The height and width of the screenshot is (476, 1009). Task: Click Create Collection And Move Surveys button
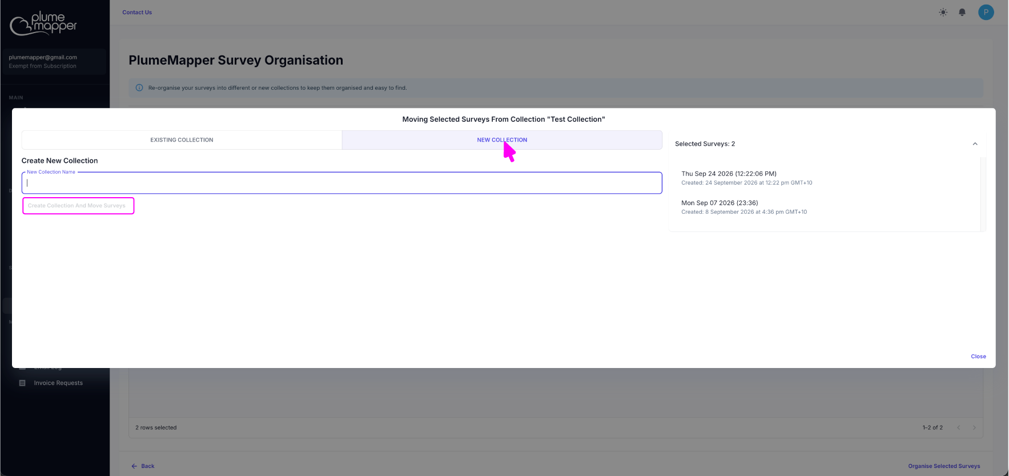(78, 206)
